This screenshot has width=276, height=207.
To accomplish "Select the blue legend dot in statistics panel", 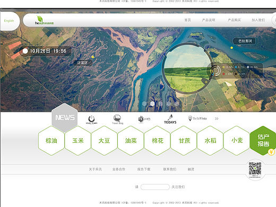I will pyautogui.click(x=236, y=67).
